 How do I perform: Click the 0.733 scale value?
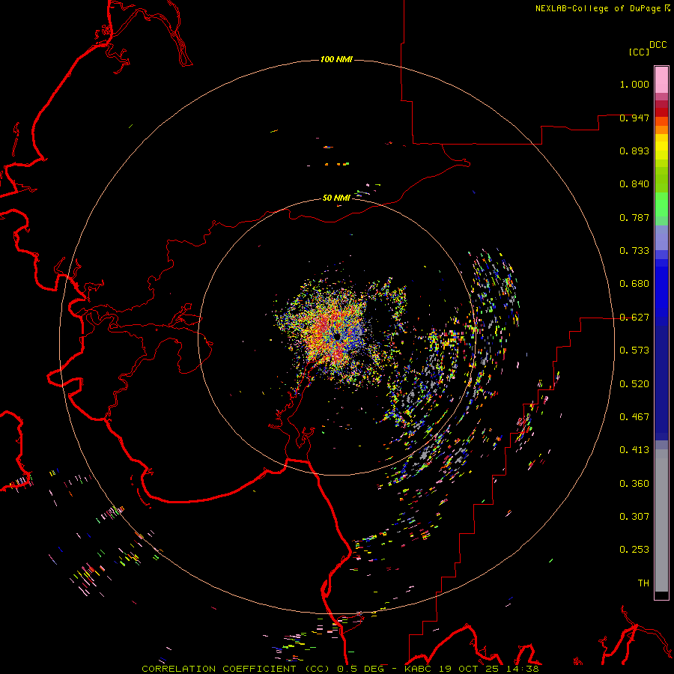[634, 251]
